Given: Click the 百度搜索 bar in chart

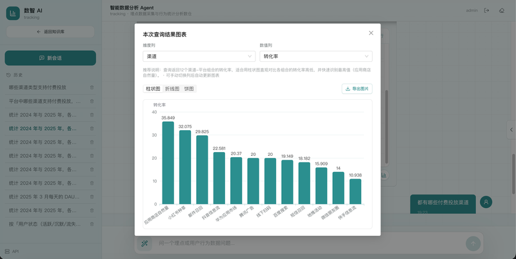Looking at the screenshot, I should point(287,182).
